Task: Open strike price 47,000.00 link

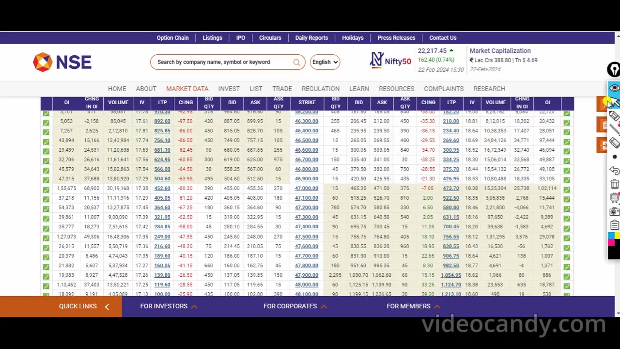Action: (x=307, y=189)
